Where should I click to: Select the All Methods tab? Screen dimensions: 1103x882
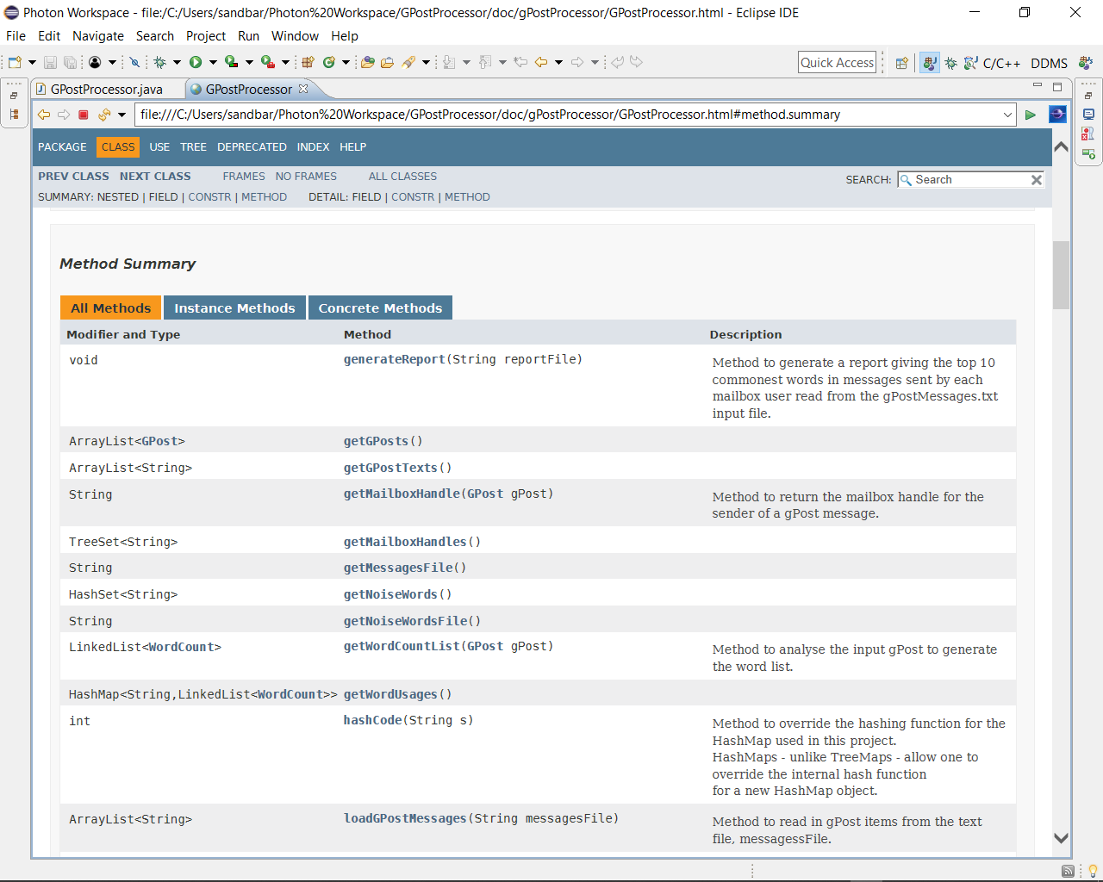(110, 308)
